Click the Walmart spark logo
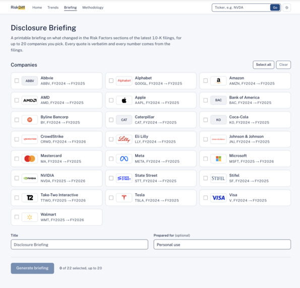This screenshot has height=288, width=300. [30, 217]
